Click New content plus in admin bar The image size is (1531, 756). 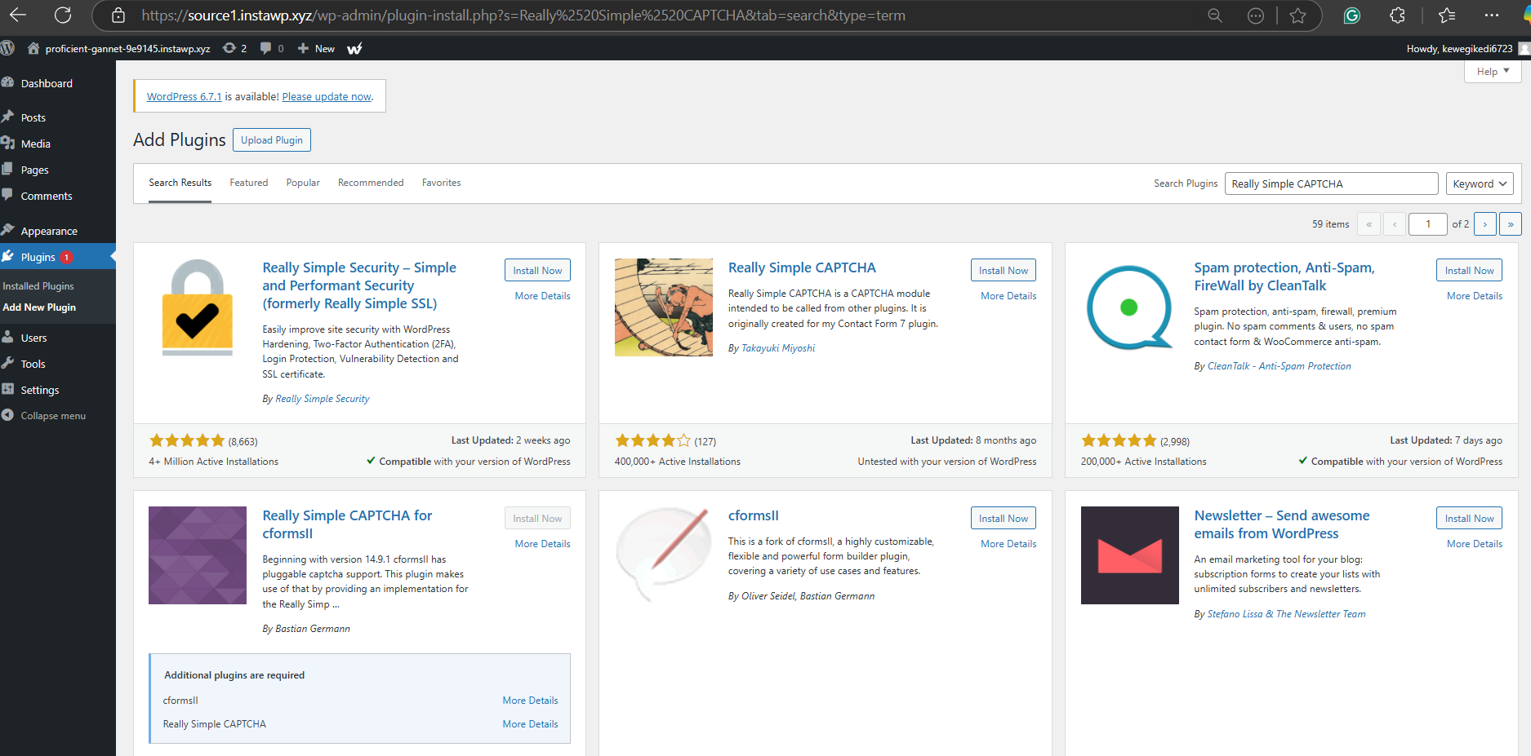316,49
